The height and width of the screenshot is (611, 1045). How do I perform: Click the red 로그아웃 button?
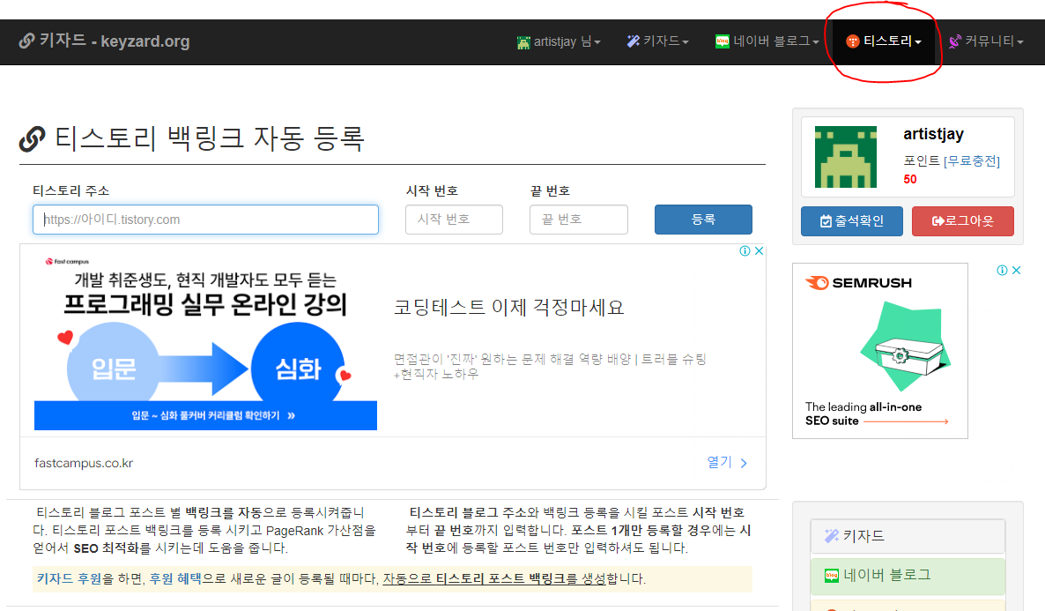pos(962,220)
